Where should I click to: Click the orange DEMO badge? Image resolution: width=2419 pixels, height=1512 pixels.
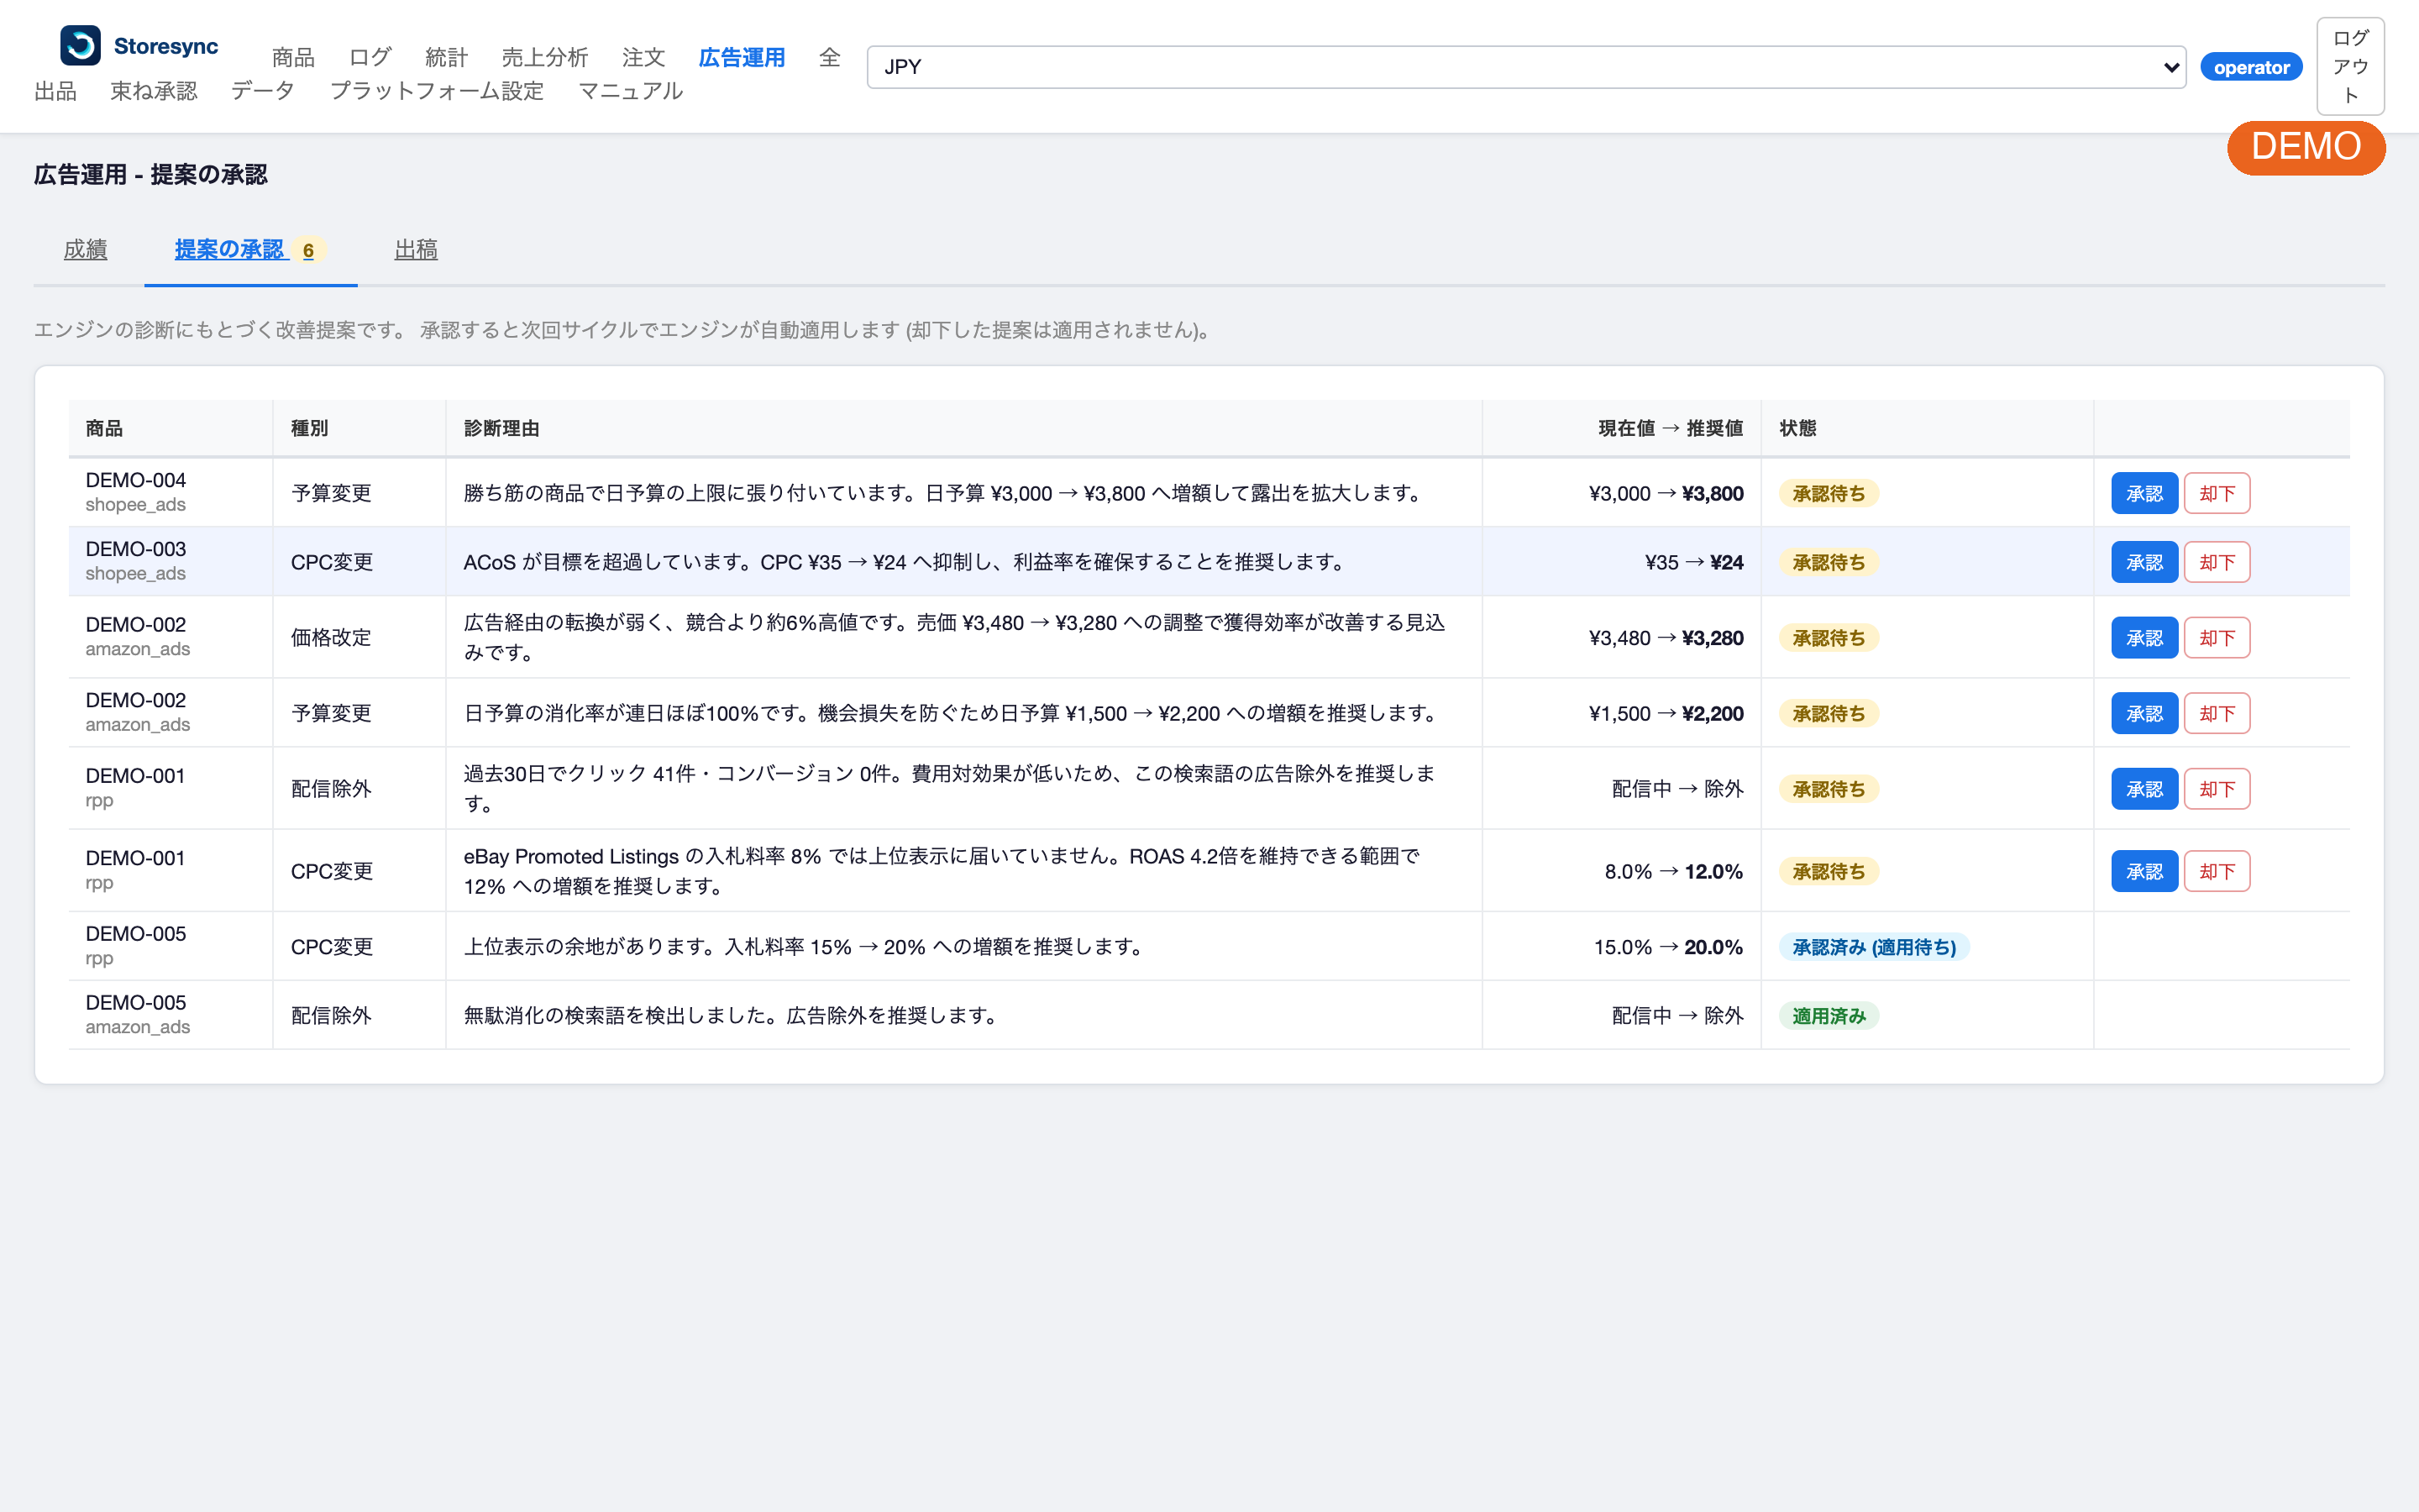(x=2306, y=147)
